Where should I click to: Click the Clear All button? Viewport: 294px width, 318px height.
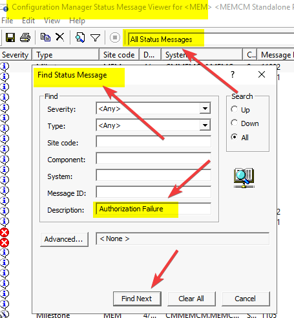coord(191,299)
